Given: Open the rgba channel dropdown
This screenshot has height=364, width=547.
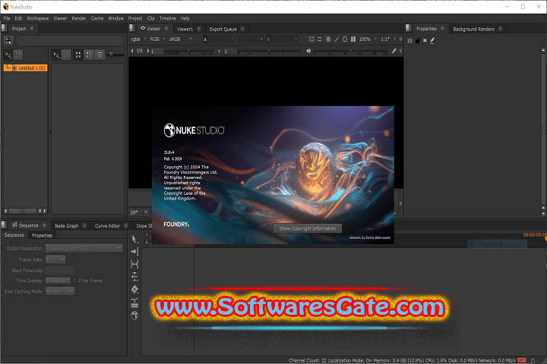Looking at the screenshot, I should pos(138,39).
